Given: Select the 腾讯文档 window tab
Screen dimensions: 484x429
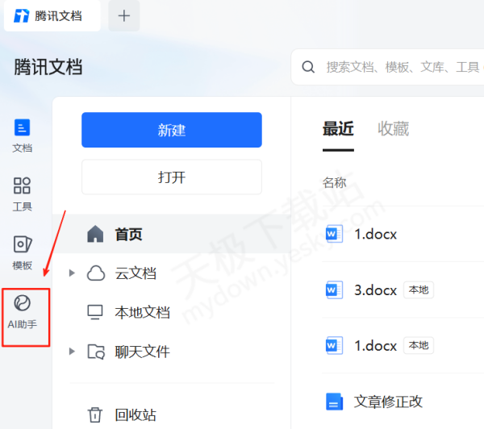Looking at the screenshot, I should point(52,16).
